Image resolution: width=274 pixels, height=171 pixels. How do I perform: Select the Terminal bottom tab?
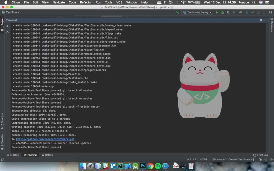(x=31, y=155)
